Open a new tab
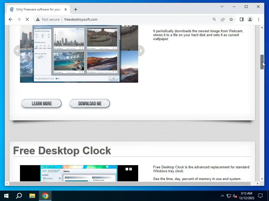Viewport: 269px width, 201px height. point(76,9)
